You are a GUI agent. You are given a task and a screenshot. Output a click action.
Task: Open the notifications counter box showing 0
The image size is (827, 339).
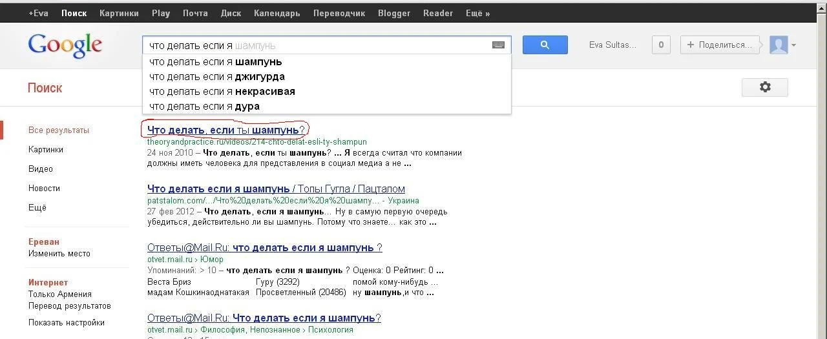(x=660, y=45)
